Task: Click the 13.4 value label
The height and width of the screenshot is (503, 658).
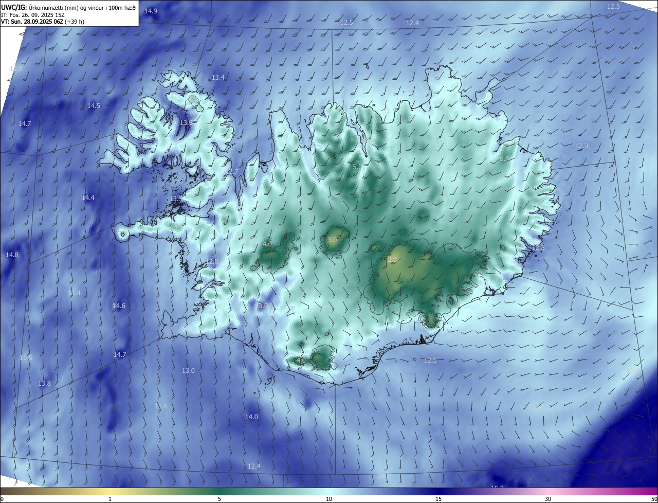Action: pyautogui.click(x=218, y=77)
